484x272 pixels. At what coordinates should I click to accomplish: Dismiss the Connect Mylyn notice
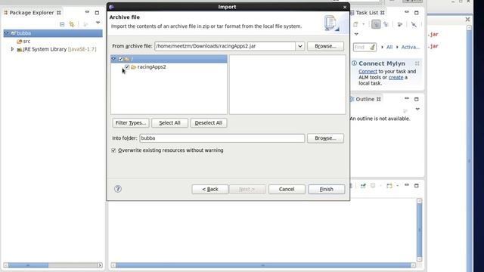[x=417, y=63]
